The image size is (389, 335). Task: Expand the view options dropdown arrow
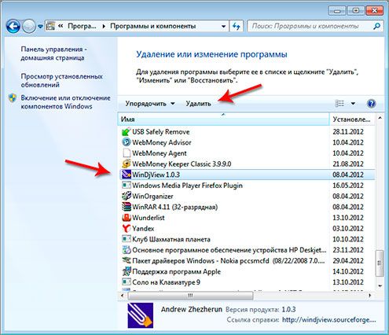(353, 104)
